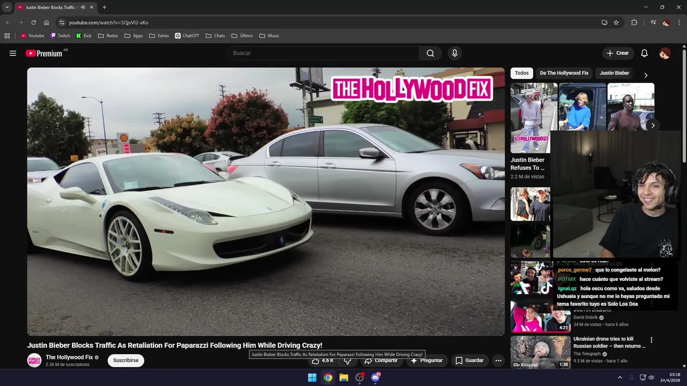Image resolution: width=687 pixels, height=386 pixels.
Task: Open the Extras bookmark folder
Action: tap(159, 36)
